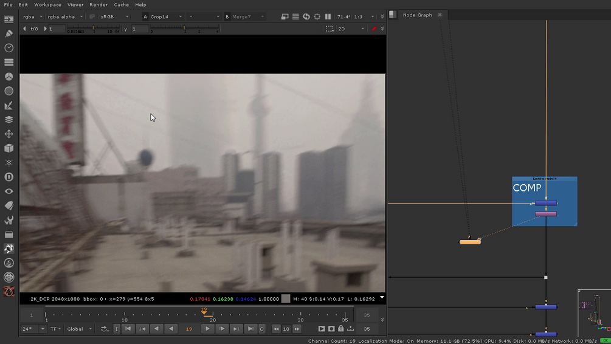
Task: Open the Time nodes clock icon
Action: (x=9, y=48)
